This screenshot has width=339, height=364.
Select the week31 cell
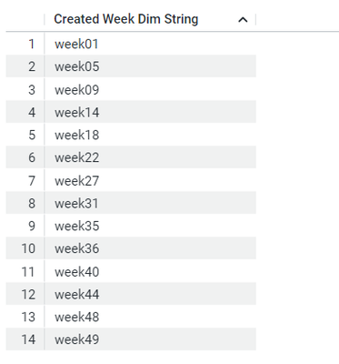click(150, 203)
